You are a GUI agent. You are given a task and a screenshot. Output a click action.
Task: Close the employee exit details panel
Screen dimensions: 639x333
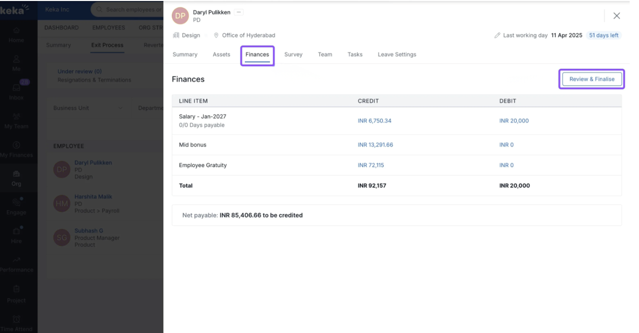pos(616,16)
